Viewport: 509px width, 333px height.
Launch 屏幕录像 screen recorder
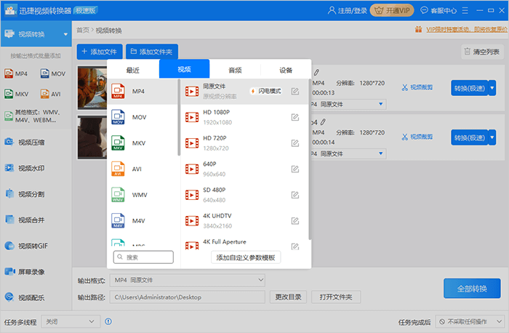click(25, 272)
